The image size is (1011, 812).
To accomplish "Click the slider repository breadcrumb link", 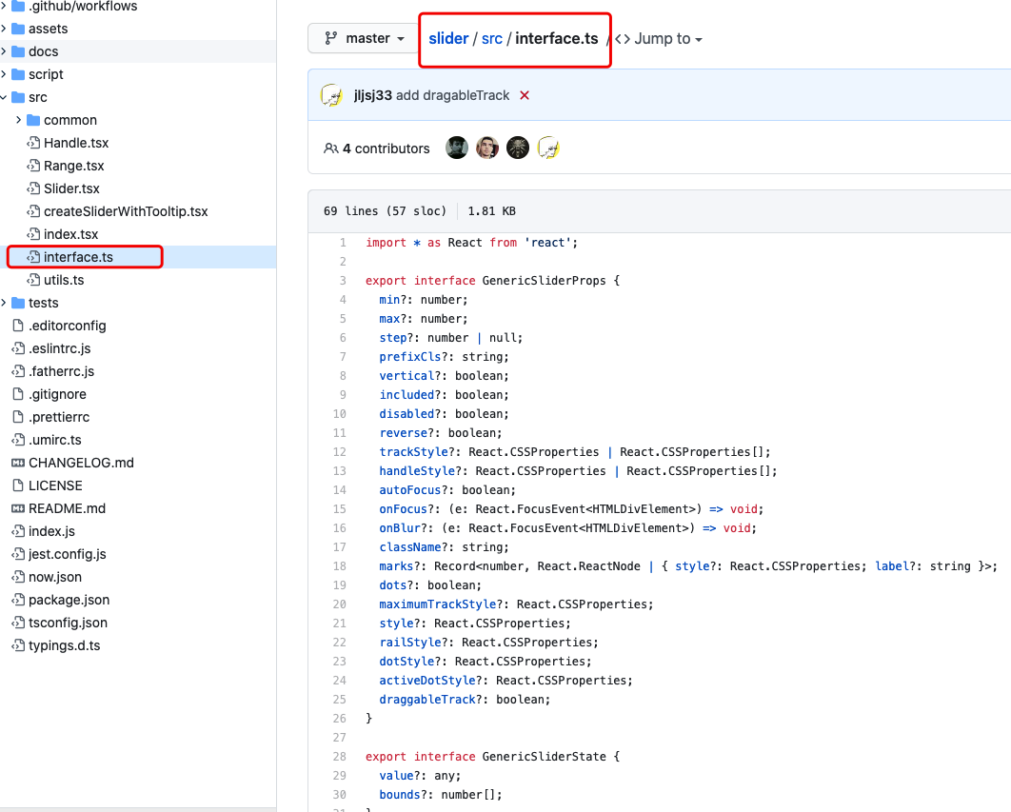I will [x=448, y=39].
